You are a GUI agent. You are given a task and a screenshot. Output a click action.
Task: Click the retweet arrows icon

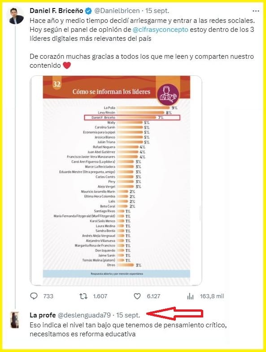click(83, 296)
